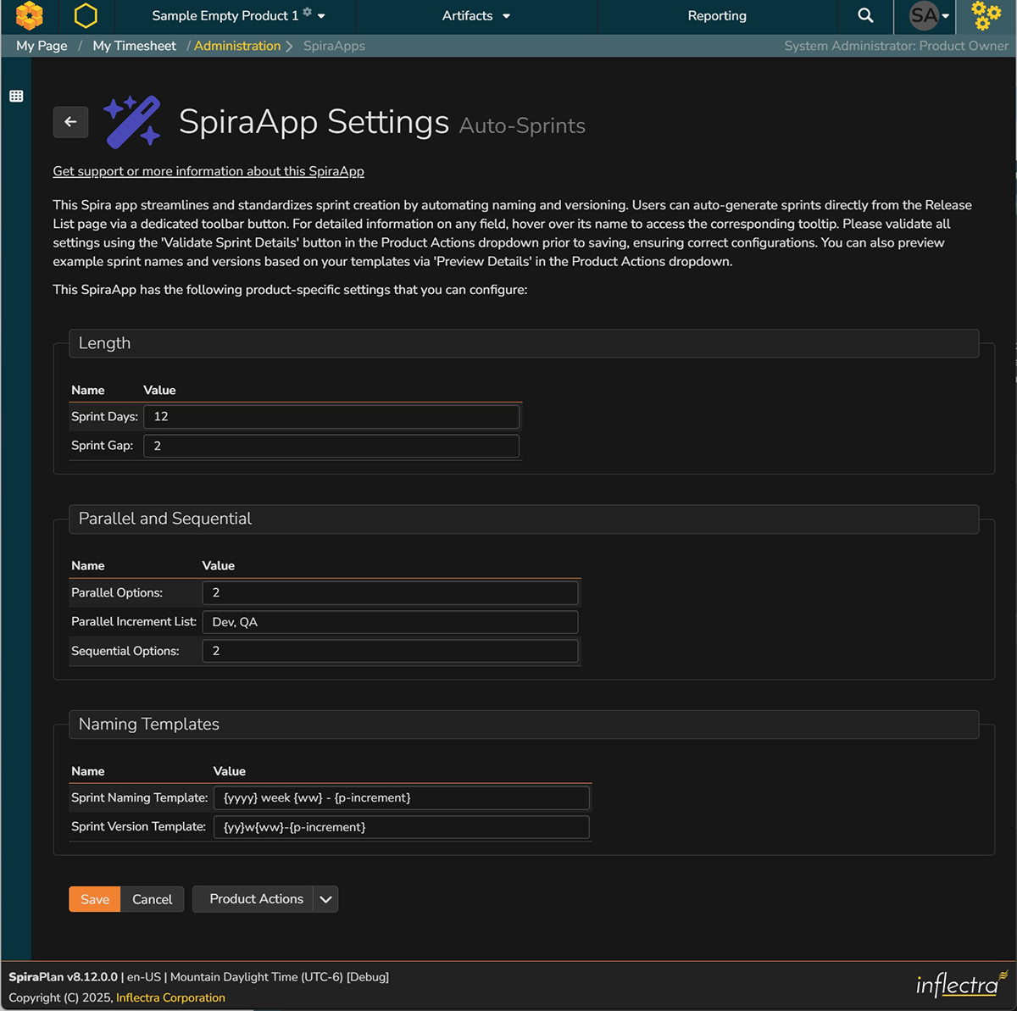Click the Spira honeycomb logo
Viewport: 1017px width, 1011px height.
(30, 15)
